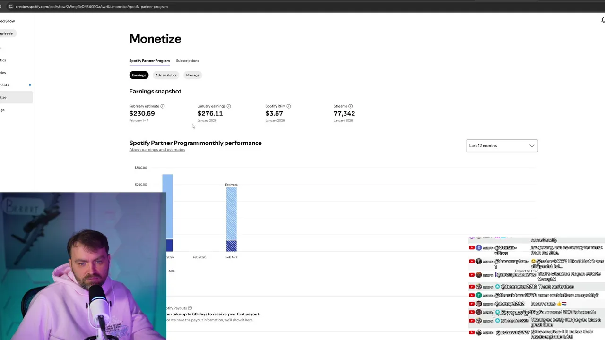605x340 pixels.
Task: Click the solid light-blue January bar
Action: [x=168, y=206]
